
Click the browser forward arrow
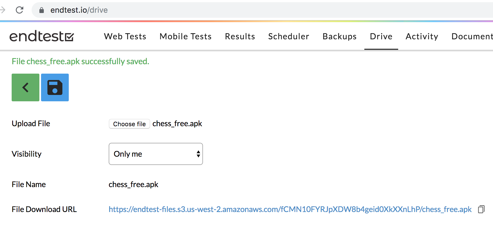3,10
